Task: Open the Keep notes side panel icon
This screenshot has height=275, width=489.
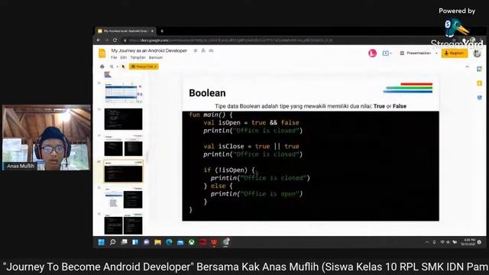Action: click(480, 83)
